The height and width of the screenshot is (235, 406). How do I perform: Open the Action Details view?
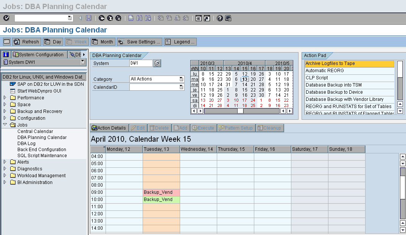(109, 128)
